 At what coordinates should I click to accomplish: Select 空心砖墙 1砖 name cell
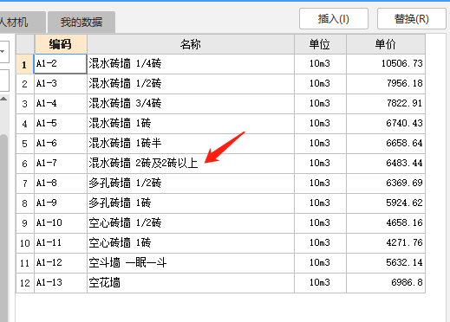tap(191, 243)
